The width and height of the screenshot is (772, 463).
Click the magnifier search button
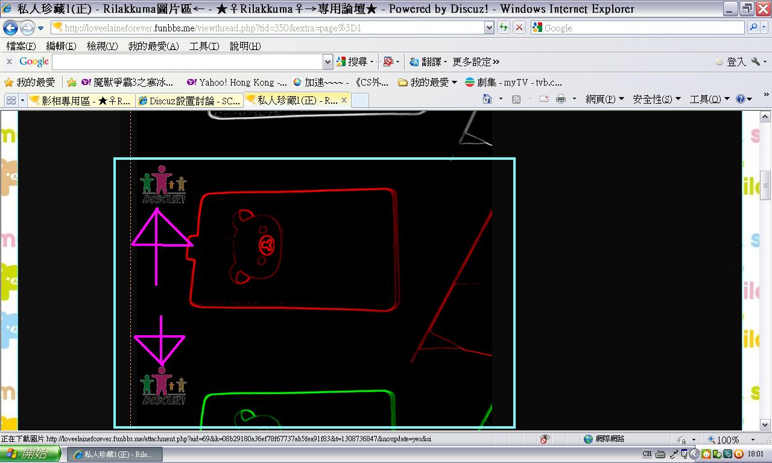[753, 28]
